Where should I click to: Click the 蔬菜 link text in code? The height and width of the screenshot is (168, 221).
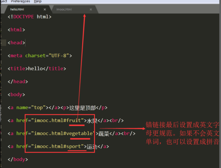pos(104,134)
